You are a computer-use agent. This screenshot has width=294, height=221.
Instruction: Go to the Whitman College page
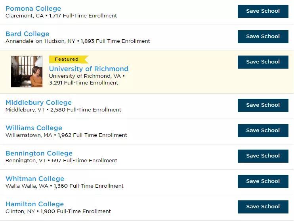coord(35,179)
